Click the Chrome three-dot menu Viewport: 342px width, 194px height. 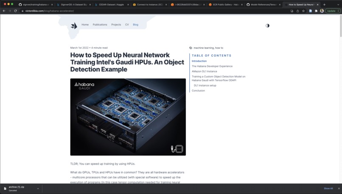(x=338, y=11)
